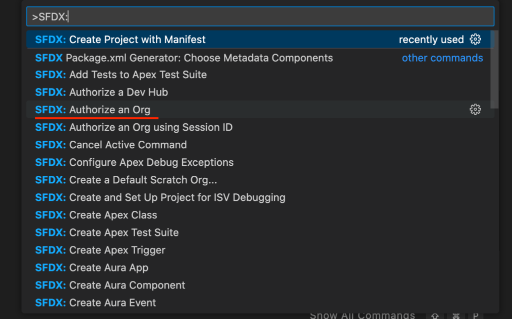512x319 pixels.
Task: Click gear icon beside Create Project with Manifest
Action: click(475, 40)
